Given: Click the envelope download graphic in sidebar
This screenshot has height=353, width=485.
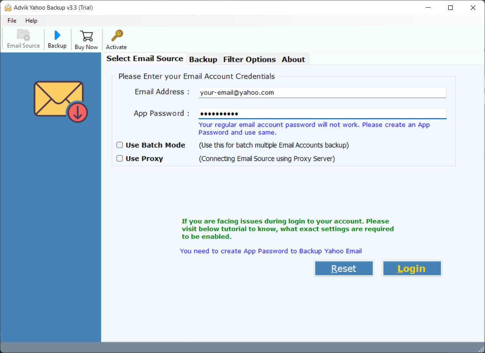Looking at the screenshot, I should [x=60, y=101].
